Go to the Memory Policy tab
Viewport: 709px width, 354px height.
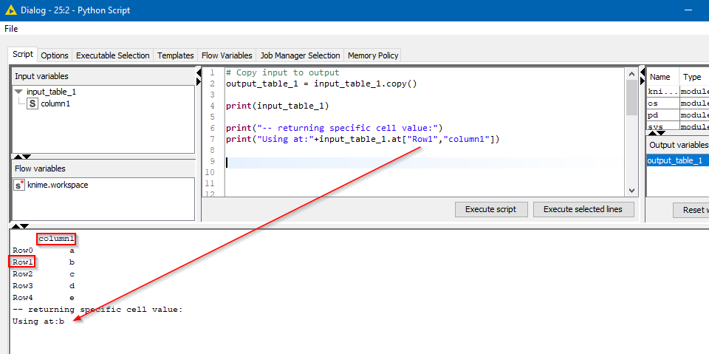(373, 55)
